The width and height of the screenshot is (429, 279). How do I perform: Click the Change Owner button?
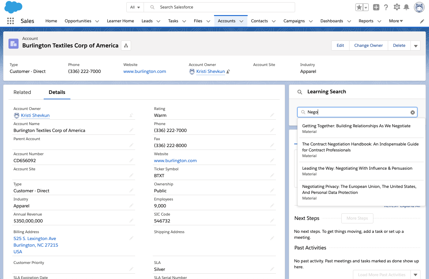tap(368, 46)
